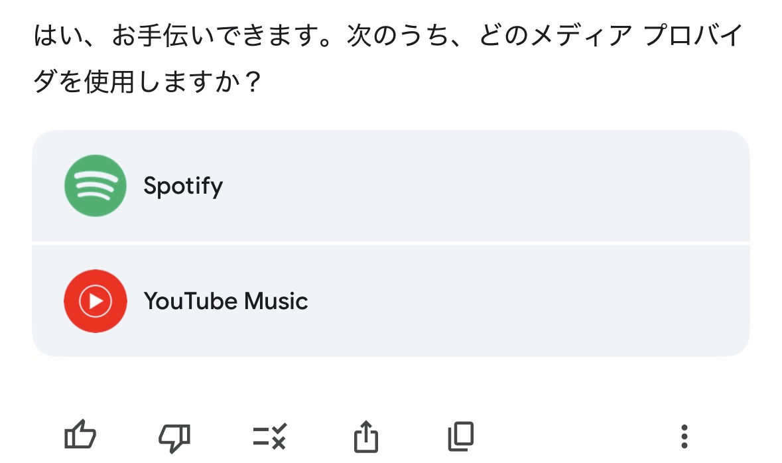782x463 pixels.
Task: Select the YouTube Music text label
Action: coord(226,302)
